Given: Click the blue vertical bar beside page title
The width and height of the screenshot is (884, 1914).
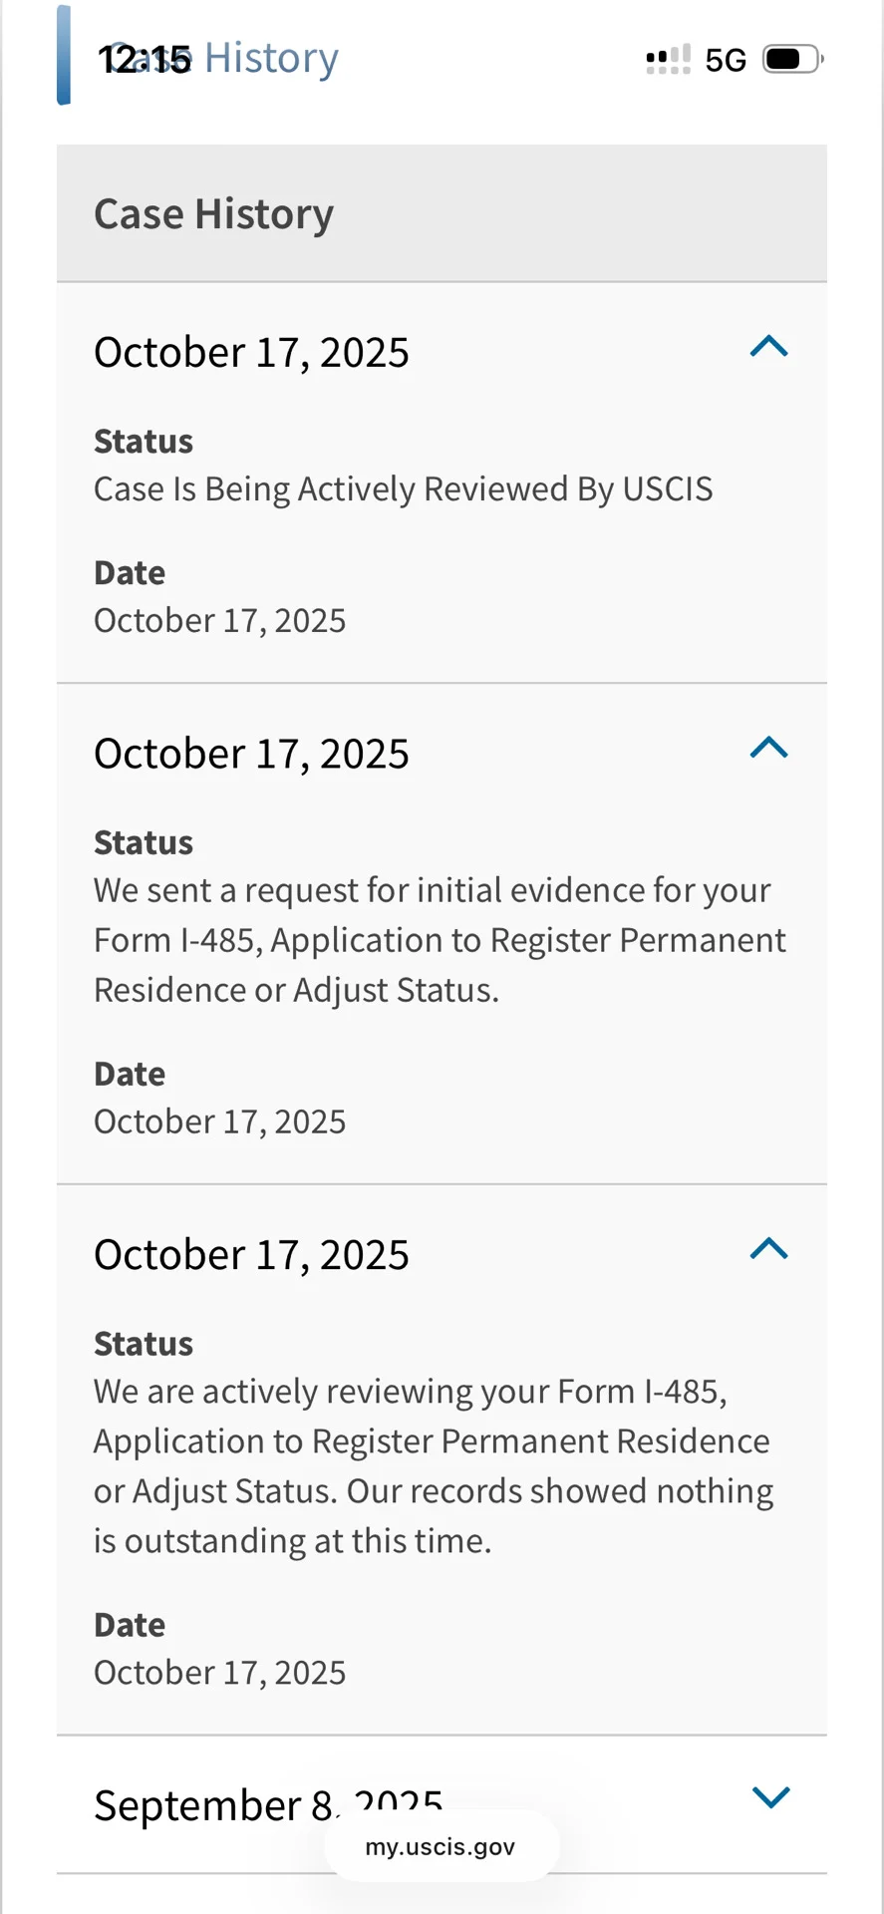Looking at the screenshot, I should 64,56.
